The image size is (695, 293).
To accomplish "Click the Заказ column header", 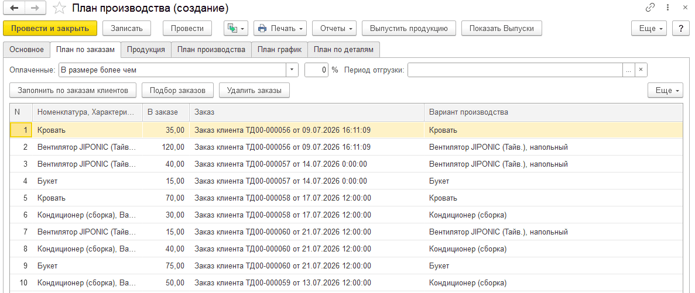I will point(307,112).
